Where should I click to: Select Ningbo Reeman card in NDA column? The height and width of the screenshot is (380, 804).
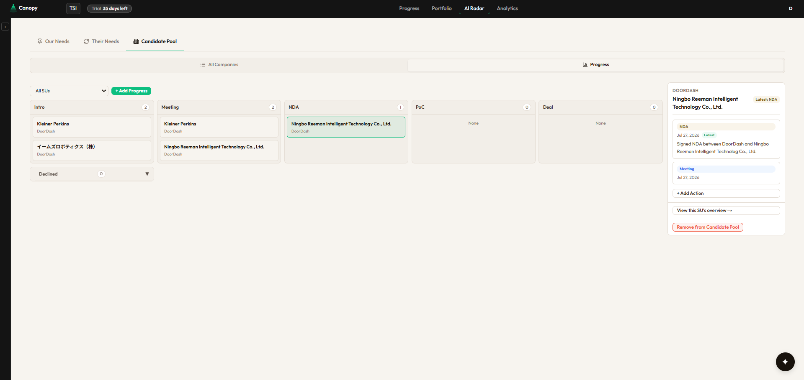point(346,127)
